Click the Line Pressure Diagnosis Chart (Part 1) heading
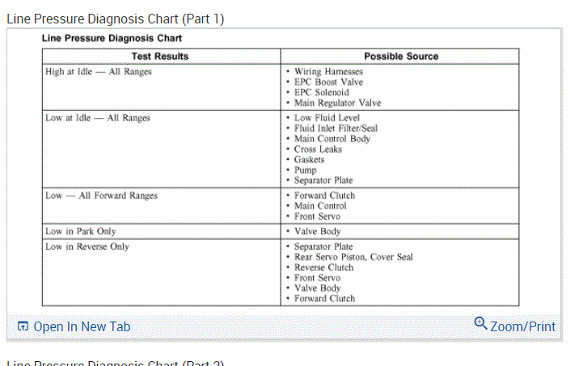 tap(115, 19)
